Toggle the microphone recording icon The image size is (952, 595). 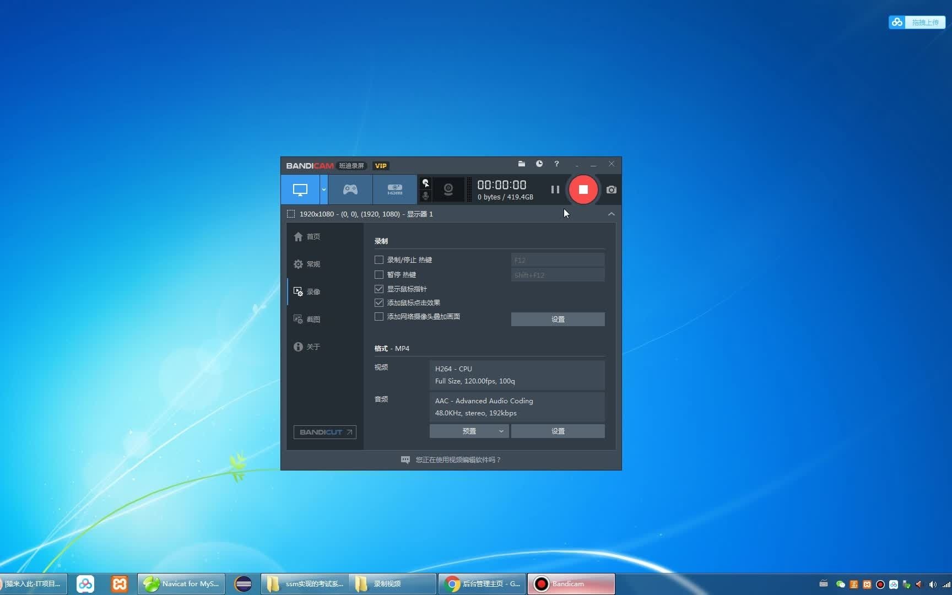tap(425, 196)
